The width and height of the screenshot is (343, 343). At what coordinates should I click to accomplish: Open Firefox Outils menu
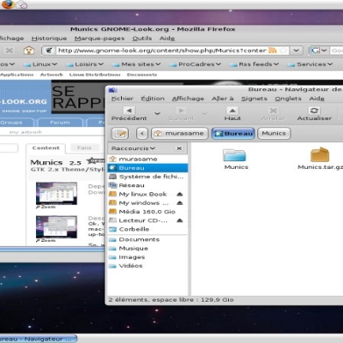(142, 39)
